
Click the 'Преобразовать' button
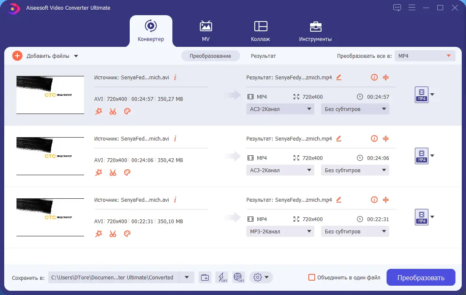421,278
